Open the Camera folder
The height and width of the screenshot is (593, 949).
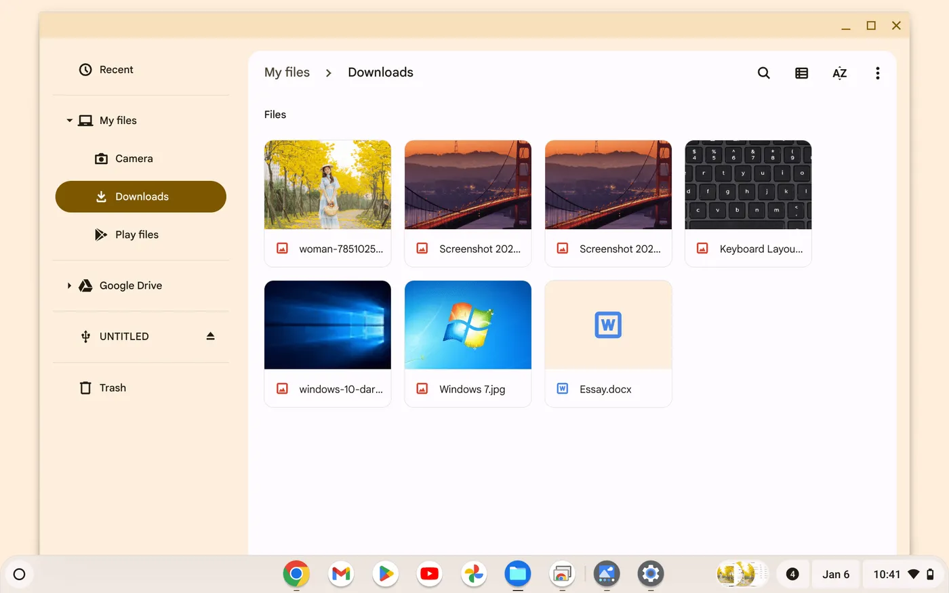pyautogui.click(x=140, y=159)
